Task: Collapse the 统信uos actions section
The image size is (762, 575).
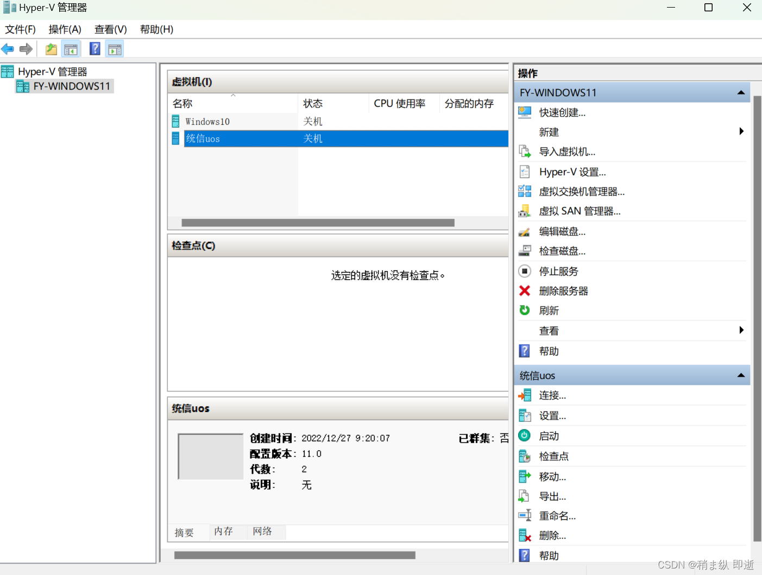Action: click(x=741, y=375)
